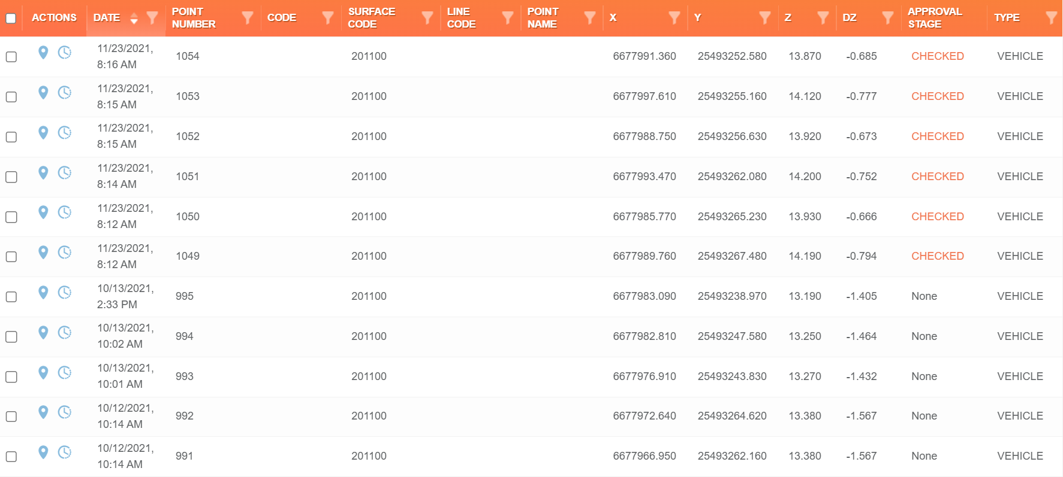
Task: Open history clock for point 1049
Action: pos(65,253)
